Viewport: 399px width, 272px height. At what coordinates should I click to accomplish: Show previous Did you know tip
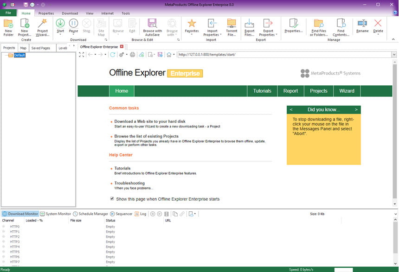291,109
